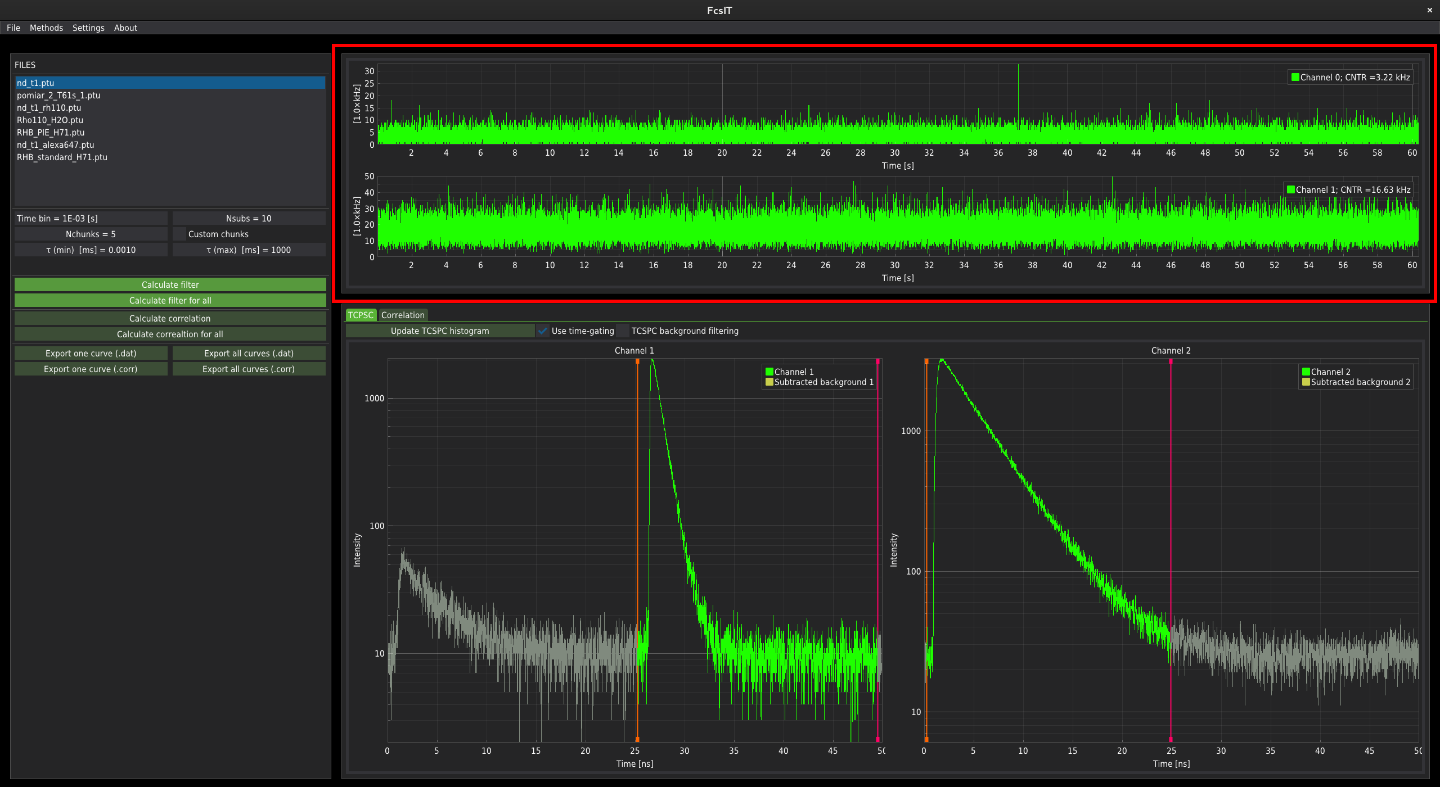The image size is (1440, 787).
Task: Open the Settings menu
Action: (x=88, y=28)
